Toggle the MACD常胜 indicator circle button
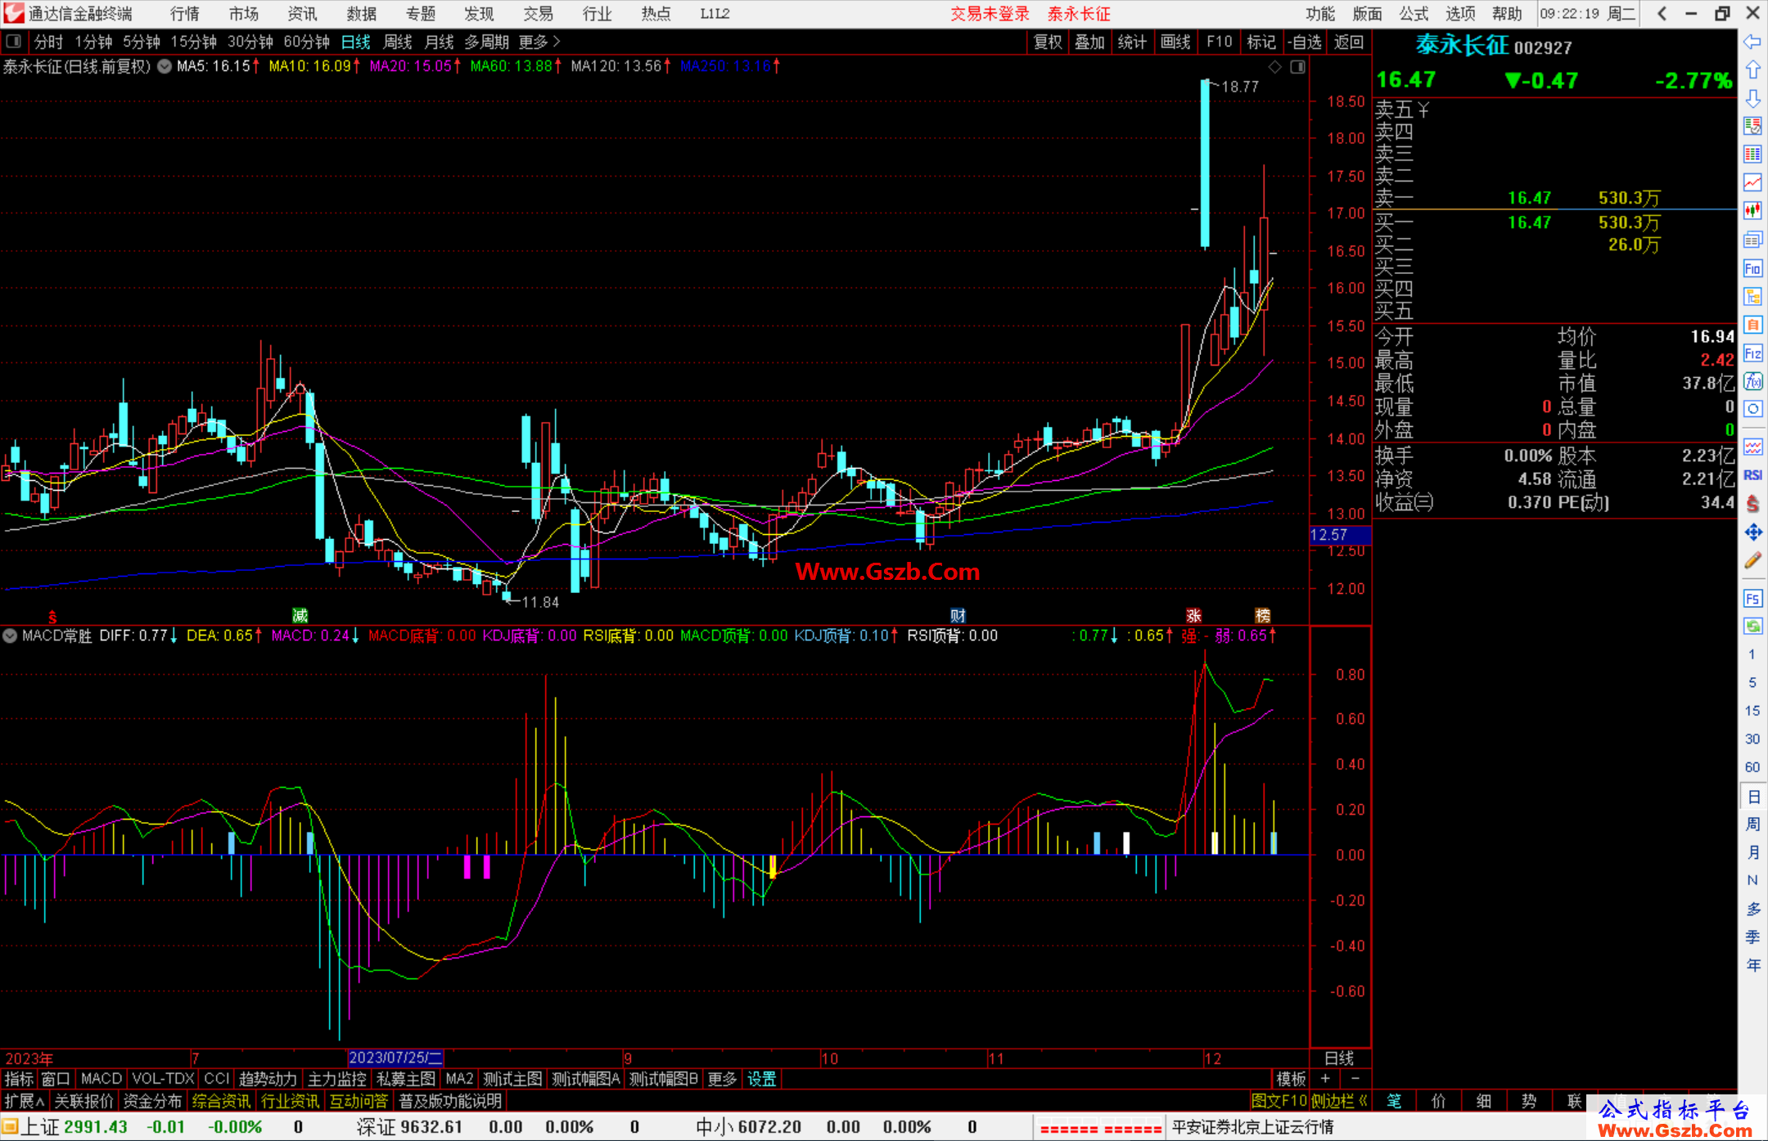 pos(10,636)
